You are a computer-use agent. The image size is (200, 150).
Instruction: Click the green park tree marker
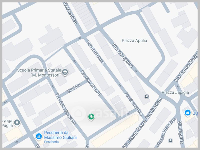[x=91, y=117]
